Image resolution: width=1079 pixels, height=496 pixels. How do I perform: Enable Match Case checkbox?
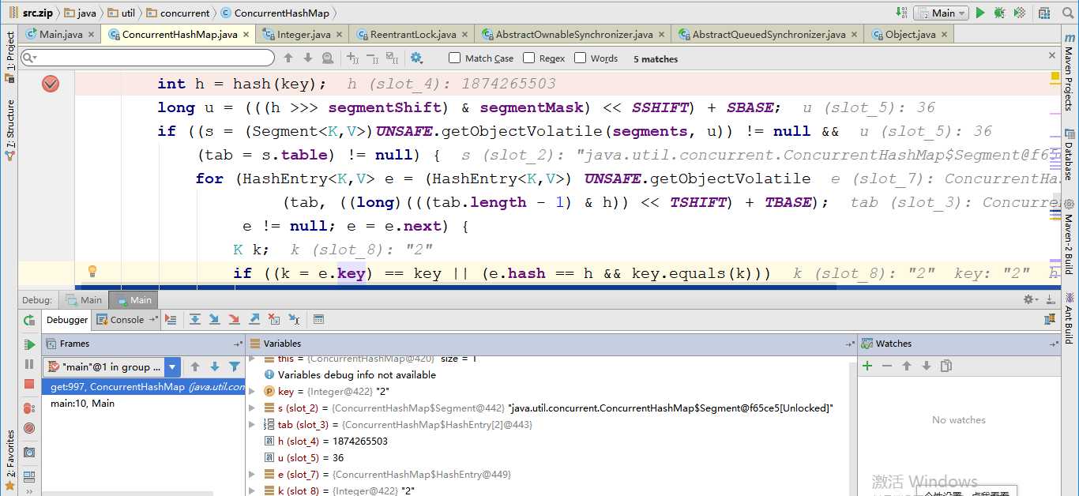(454, 58)
